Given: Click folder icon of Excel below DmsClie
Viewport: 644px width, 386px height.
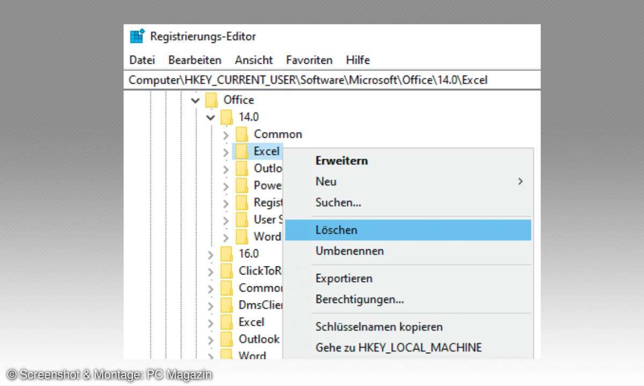Looking at the screenshot, I should pyautogui.click(x=226, y=322).
